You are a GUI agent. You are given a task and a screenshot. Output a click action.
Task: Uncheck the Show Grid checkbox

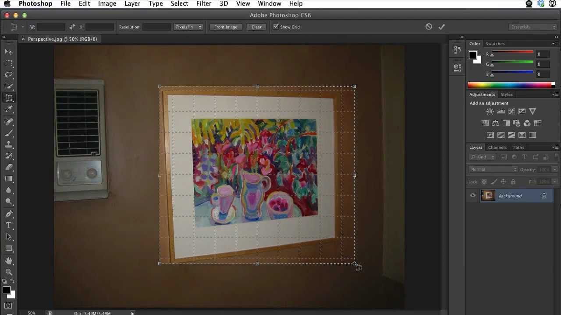pos(276,27)
